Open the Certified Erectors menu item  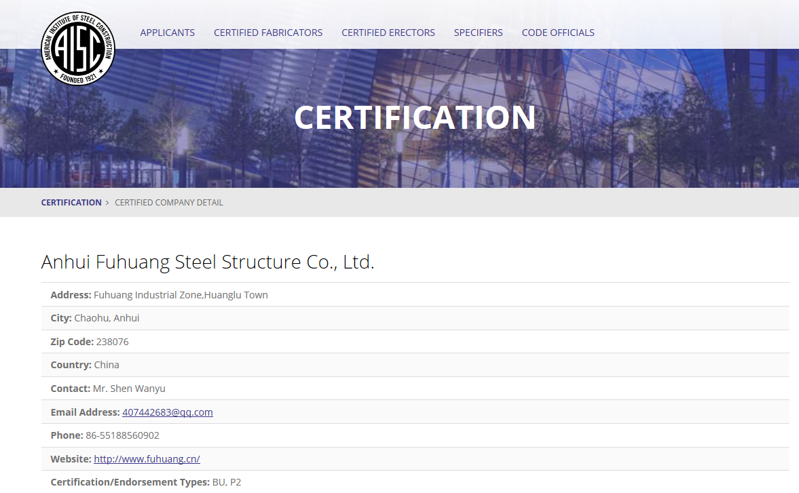(x=388, y=33)
